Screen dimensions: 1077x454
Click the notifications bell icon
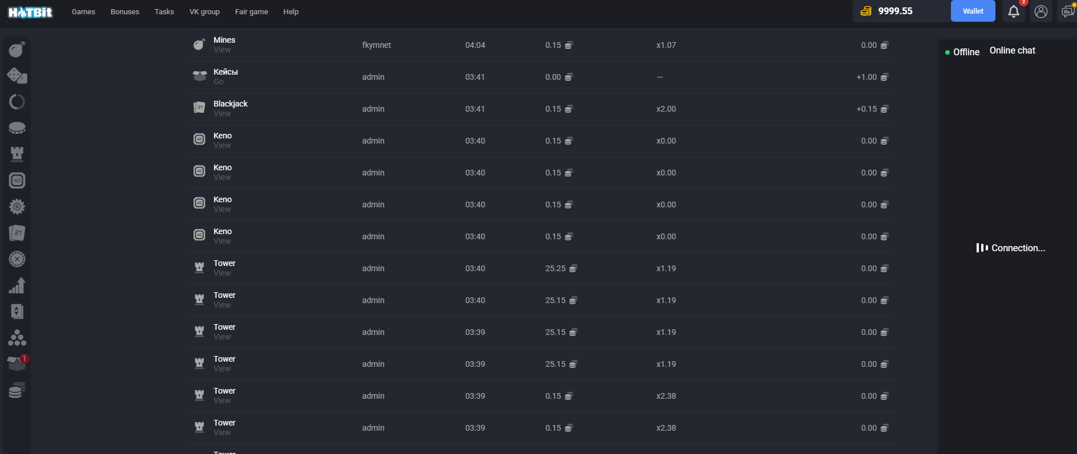pos(1013,11)
